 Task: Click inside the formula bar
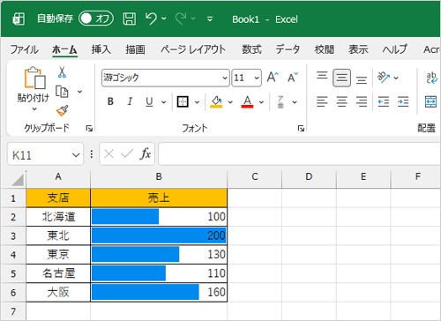tap(299, 154)
